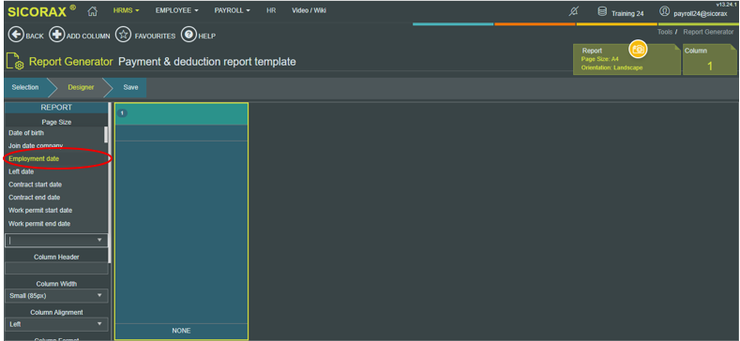The height and width of the screenshot is (341, 740).
Task: Go to the Selection step tab
Action: (25, 88)
